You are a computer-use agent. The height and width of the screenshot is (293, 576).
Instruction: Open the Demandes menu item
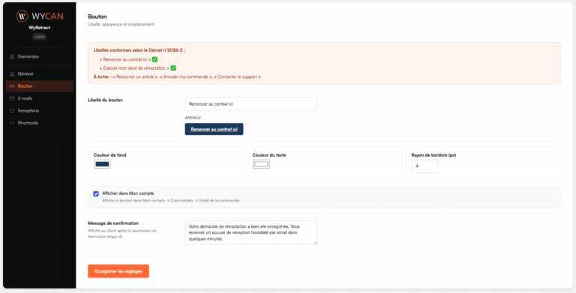point(40,56)
